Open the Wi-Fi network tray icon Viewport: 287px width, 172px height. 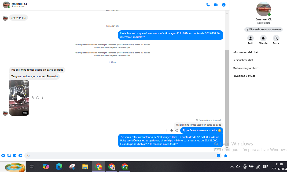[x=258, y=167]
